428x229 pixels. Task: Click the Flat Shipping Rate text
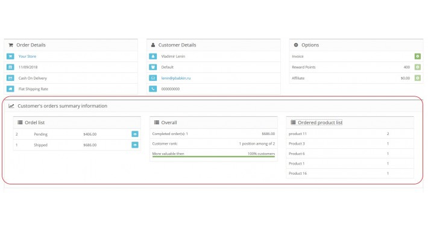tap(33, 89)
